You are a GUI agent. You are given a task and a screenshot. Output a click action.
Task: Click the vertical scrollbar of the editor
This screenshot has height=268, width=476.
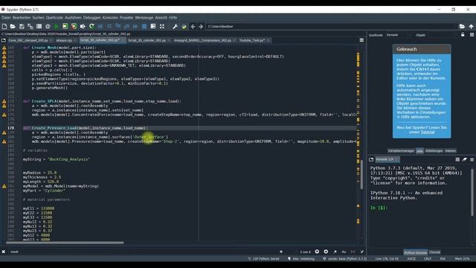362,175
